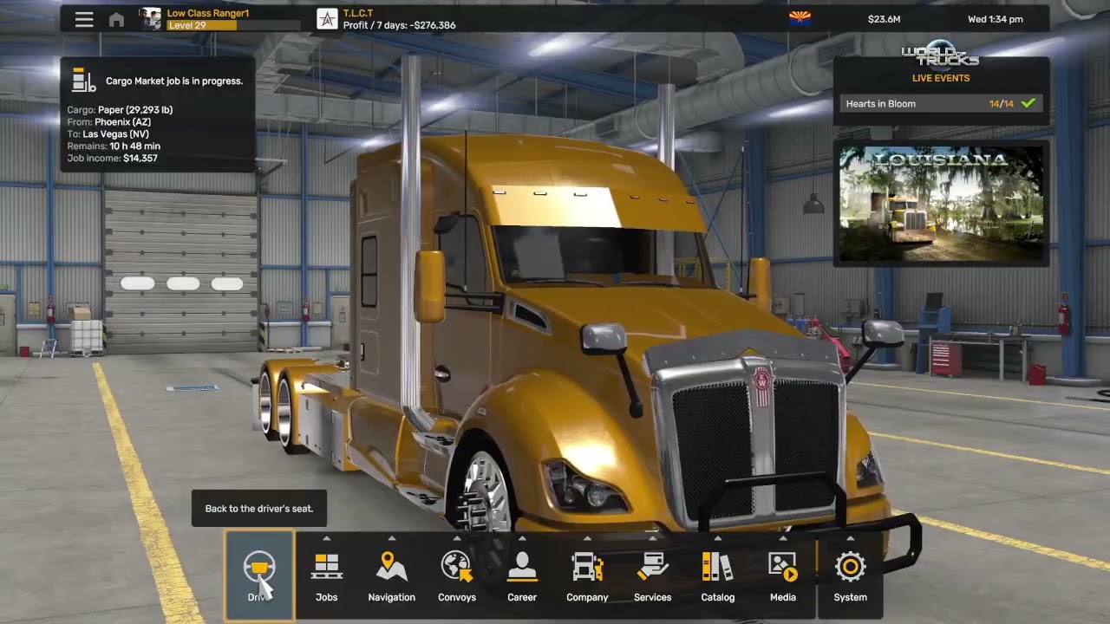Open the T.L.C.T company logo

click(327, 19)
